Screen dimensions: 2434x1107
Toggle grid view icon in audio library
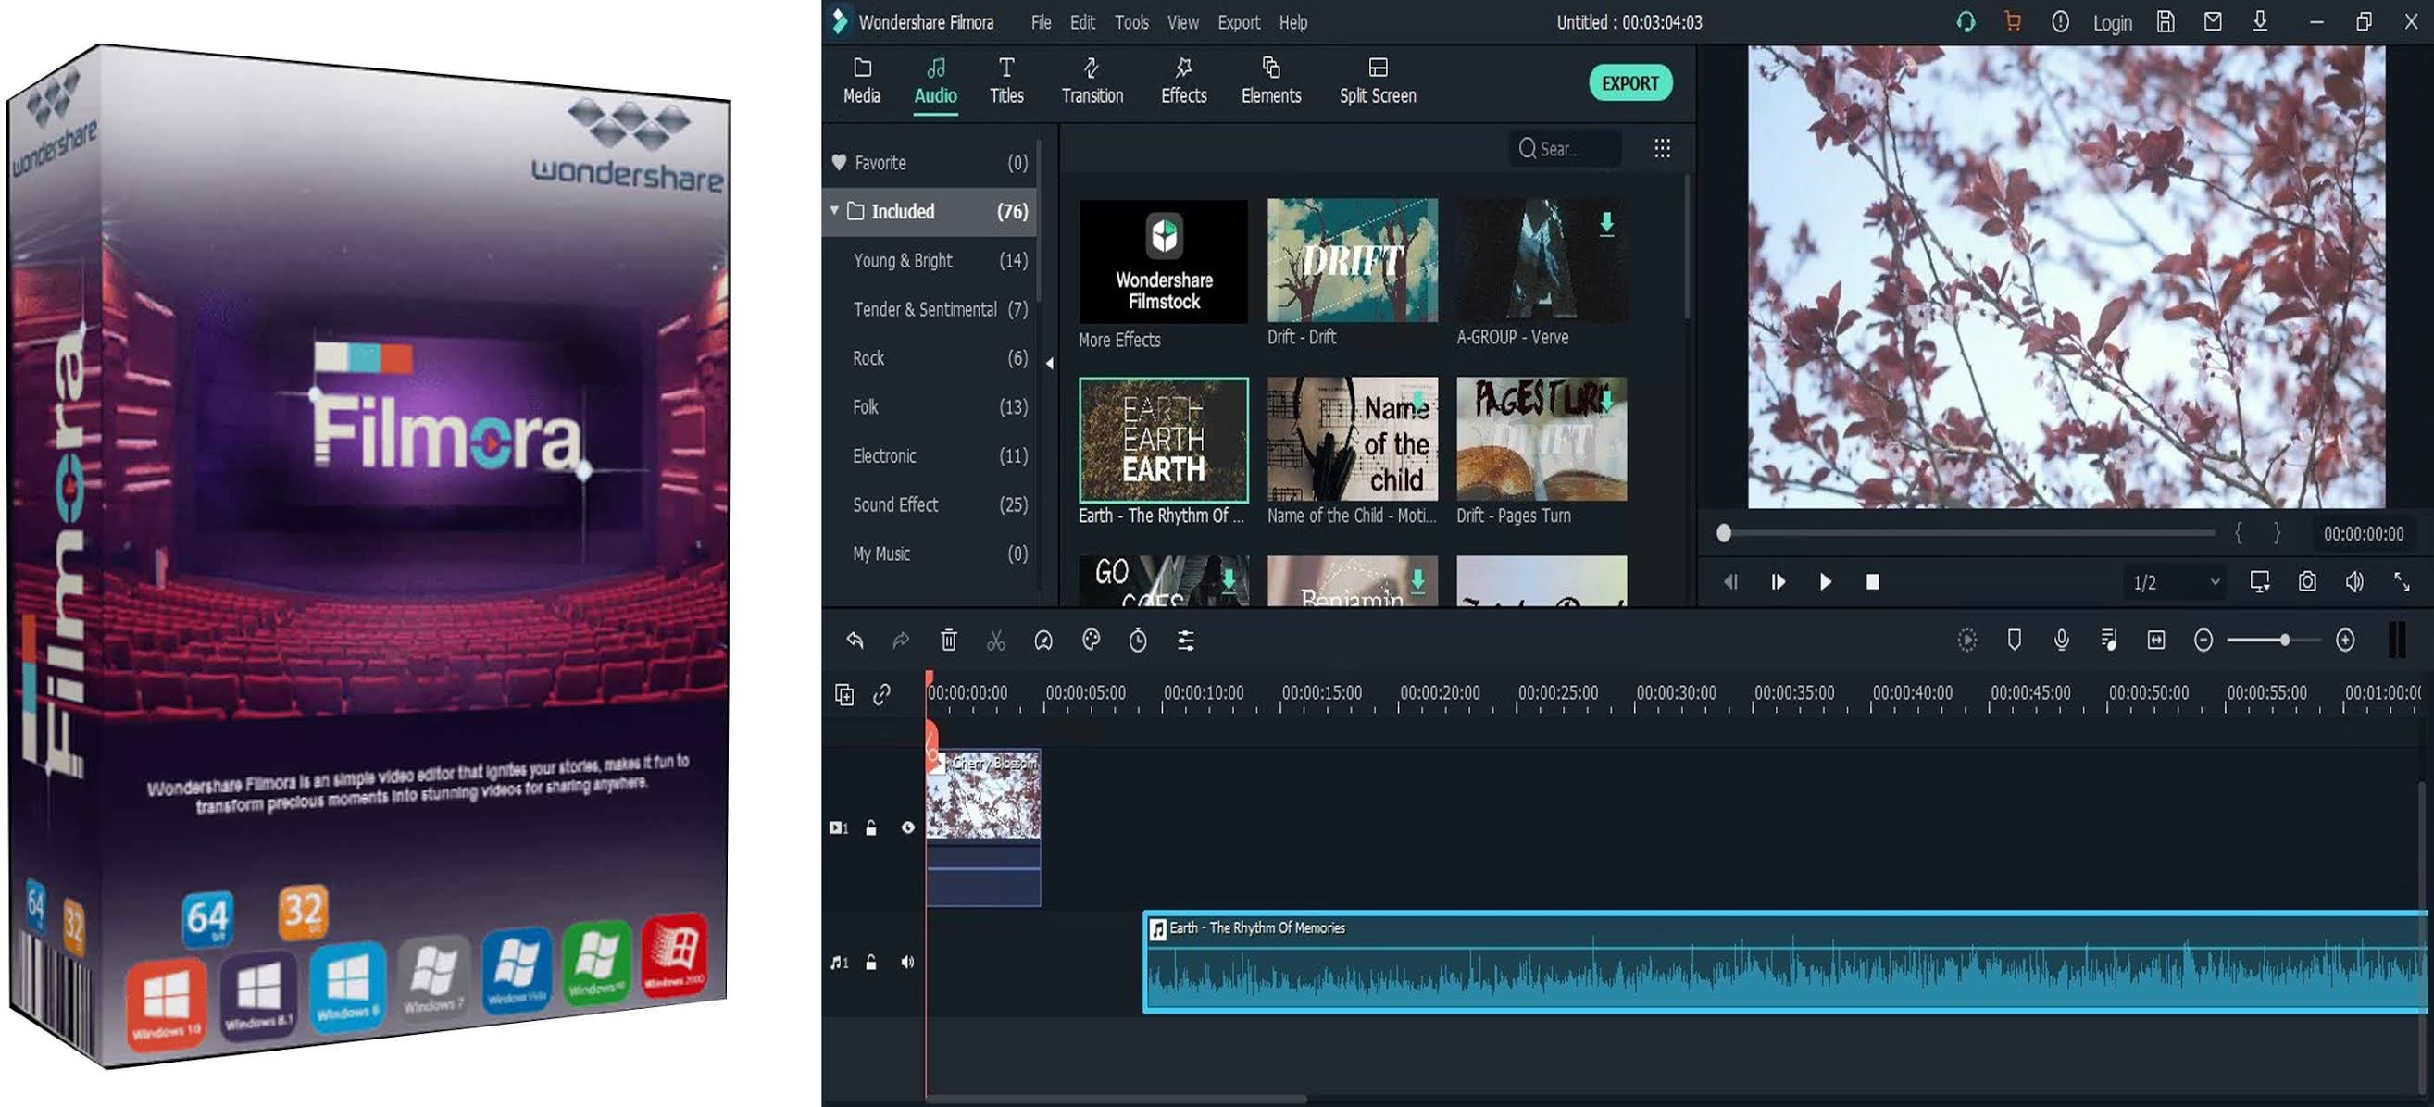pos(1663,148)
